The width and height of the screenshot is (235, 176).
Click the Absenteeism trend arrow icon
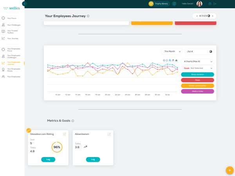point(85,147)
